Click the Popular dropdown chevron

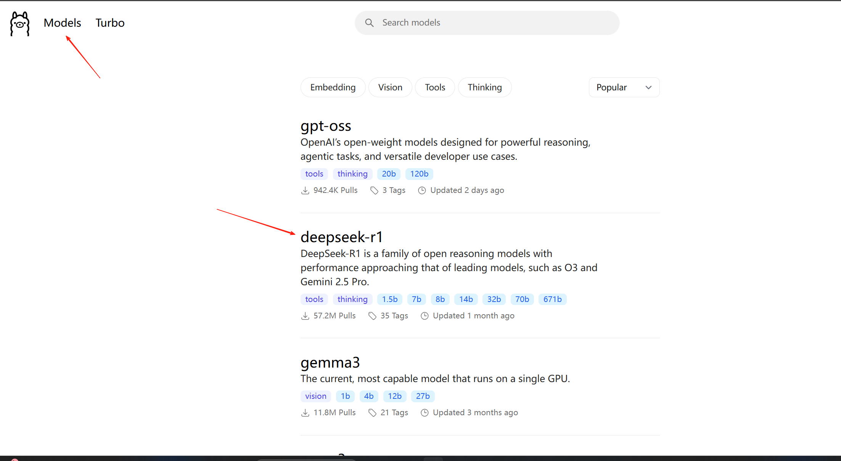pyautogui.click(x=648, y=87)
